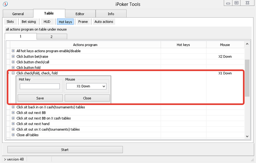Expand Click sit out next BB on X cash tables
The height and width of the screenshot is (163, 256).
[13, 118]
